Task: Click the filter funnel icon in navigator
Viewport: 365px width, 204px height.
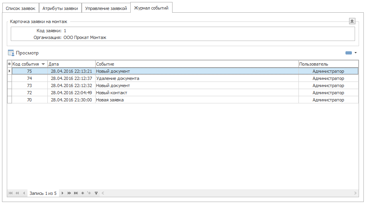Action: point(96,193)
